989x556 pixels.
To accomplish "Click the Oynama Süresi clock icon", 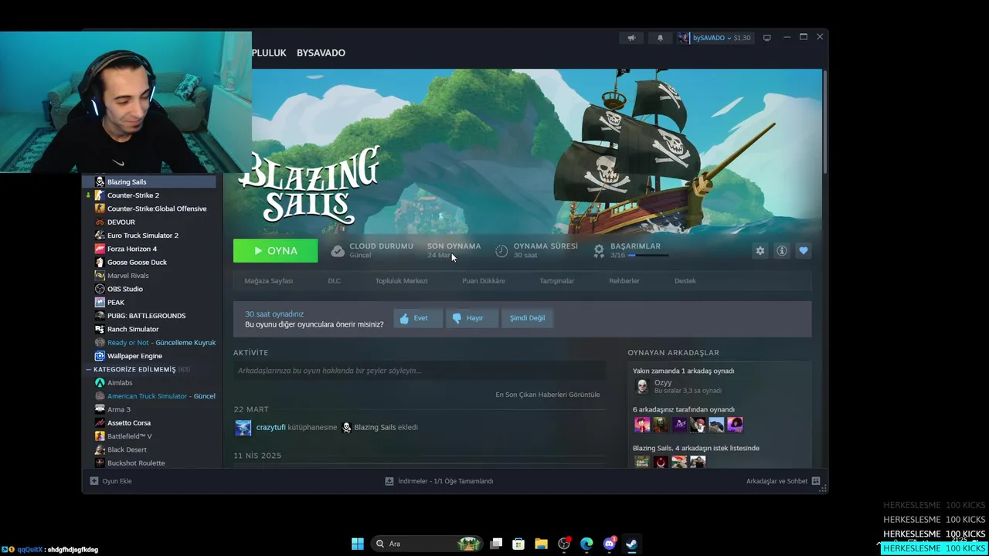I will point(501,251).
